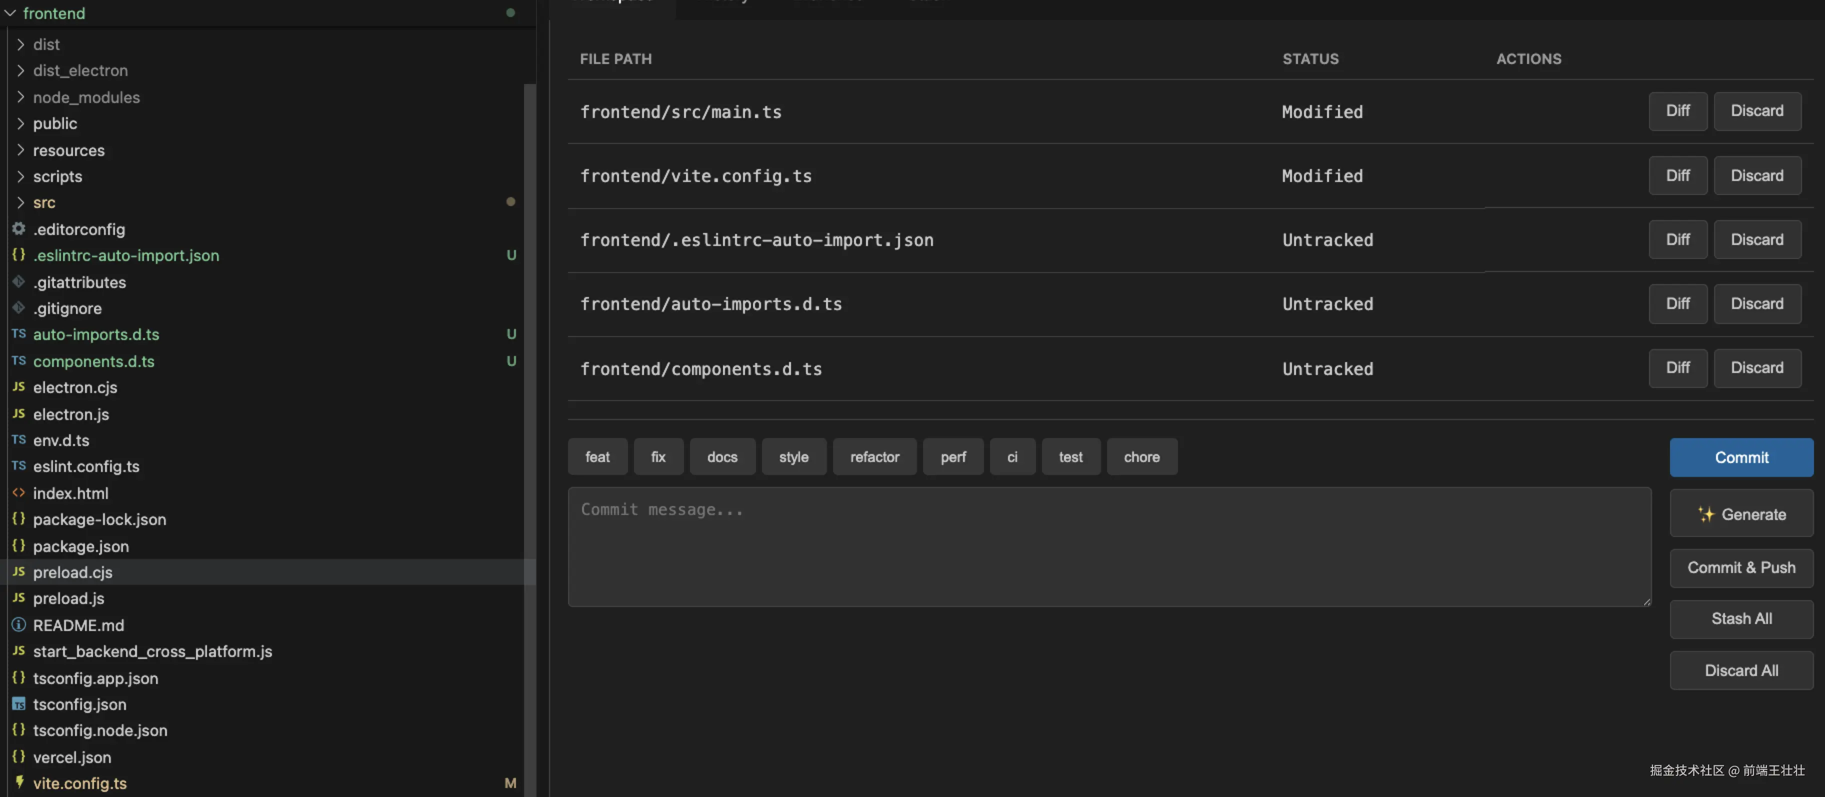Click the Generate commit message button
This screenshot has width=1825, height=797.
coord(1740,514)
